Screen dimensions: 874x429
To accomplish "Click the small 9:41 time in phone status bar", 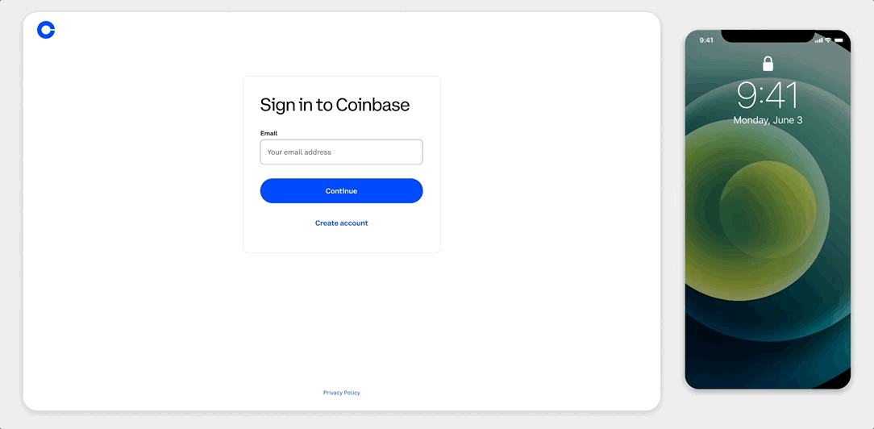I will (x=706, y=40).
